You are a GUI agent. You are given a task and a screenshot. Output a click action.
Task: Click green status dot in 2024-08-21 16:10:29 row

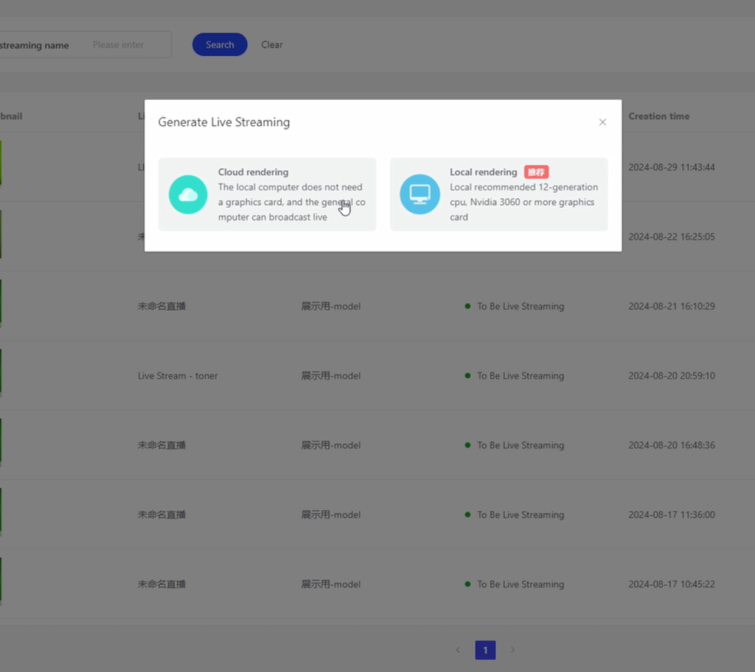[467, 306]
